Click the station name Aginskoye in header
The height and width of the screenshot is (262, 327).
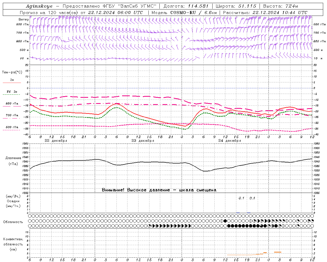(x=39, y=6)
